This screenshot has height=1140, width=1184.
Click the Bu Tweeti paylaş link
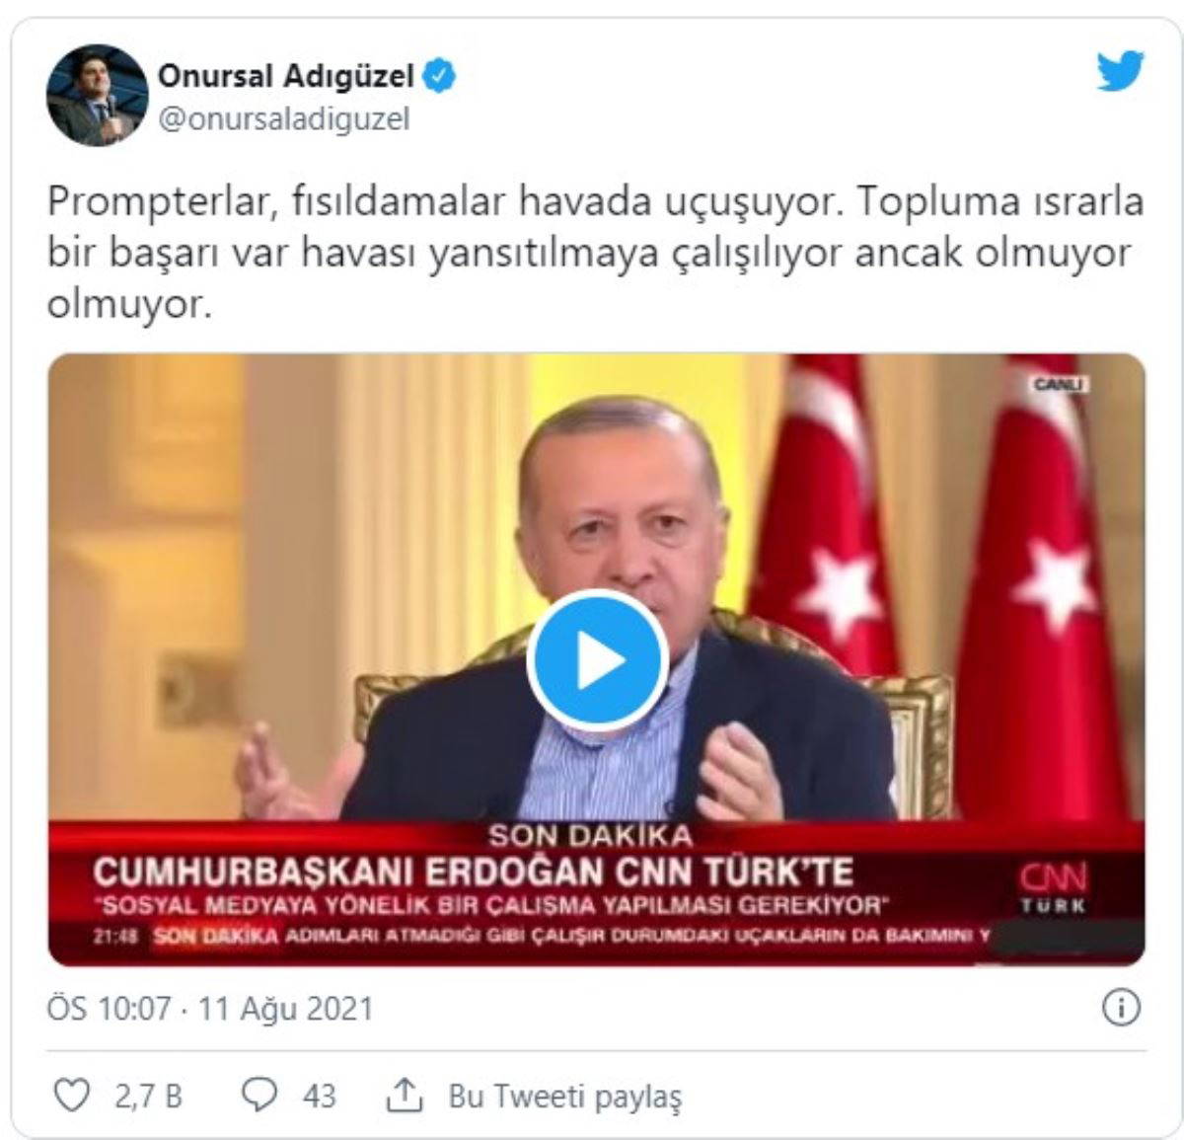(x=564, y=1096)
